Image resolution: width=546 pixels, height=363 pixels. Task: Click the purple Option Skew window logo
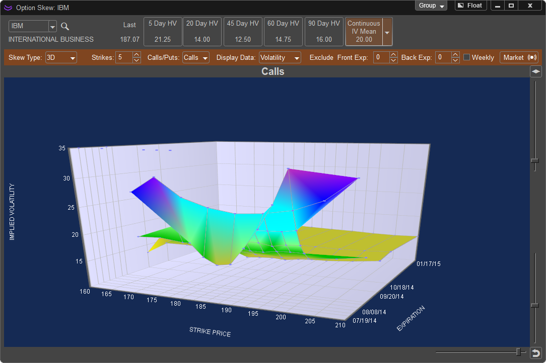[x=8, y=8]
